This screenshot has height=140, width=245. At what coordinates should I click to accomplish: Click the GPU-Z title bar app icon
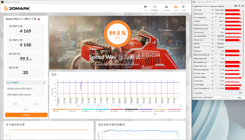194,2
